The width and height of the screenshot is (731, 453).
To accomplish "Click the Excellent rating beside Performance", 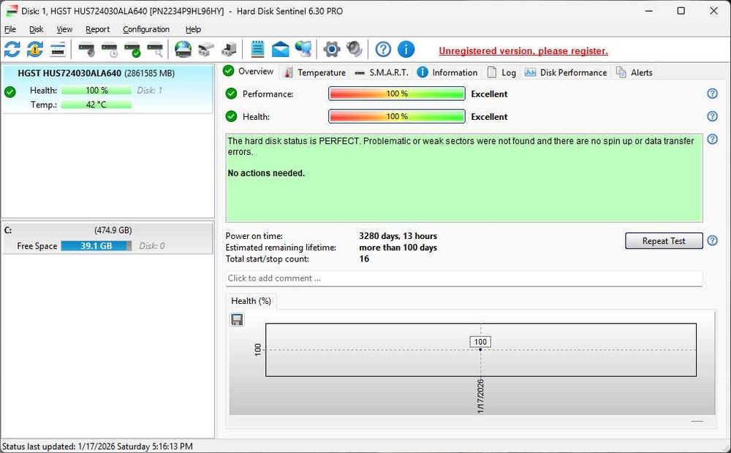I will [x=489, y=94].
